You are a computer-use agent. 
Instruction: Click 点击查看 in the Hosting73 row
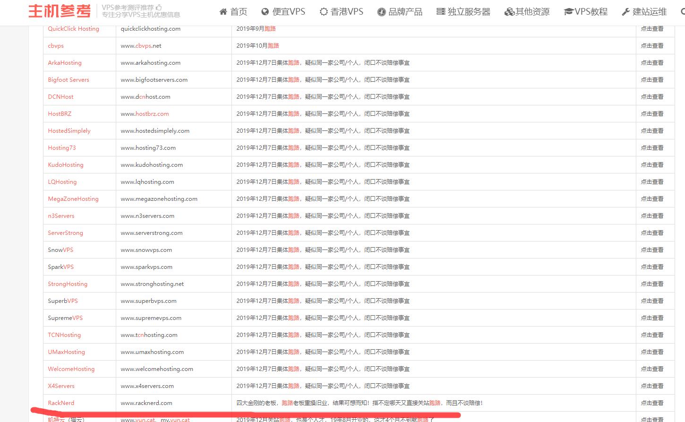[x=652, y=148]
